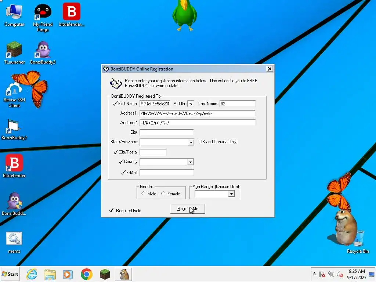Click the network tray icon

point(331,274)
